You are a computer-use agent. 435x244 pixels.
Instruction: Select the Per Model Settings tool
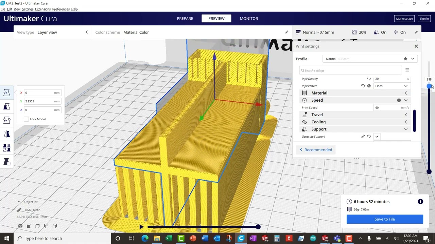point(6,148)
